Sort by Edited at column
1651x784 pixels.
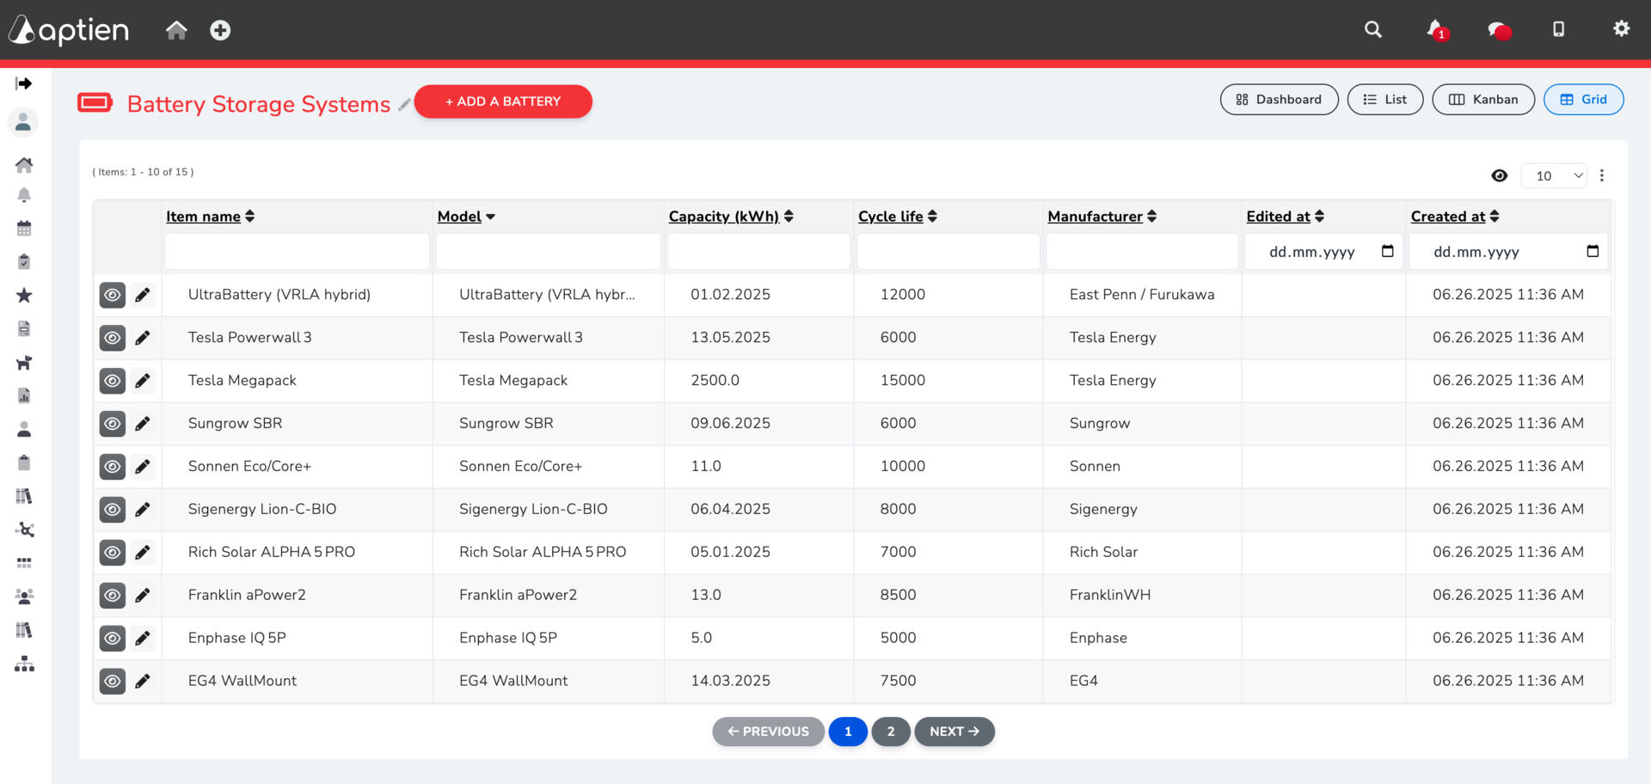(x=1286, y=217)
